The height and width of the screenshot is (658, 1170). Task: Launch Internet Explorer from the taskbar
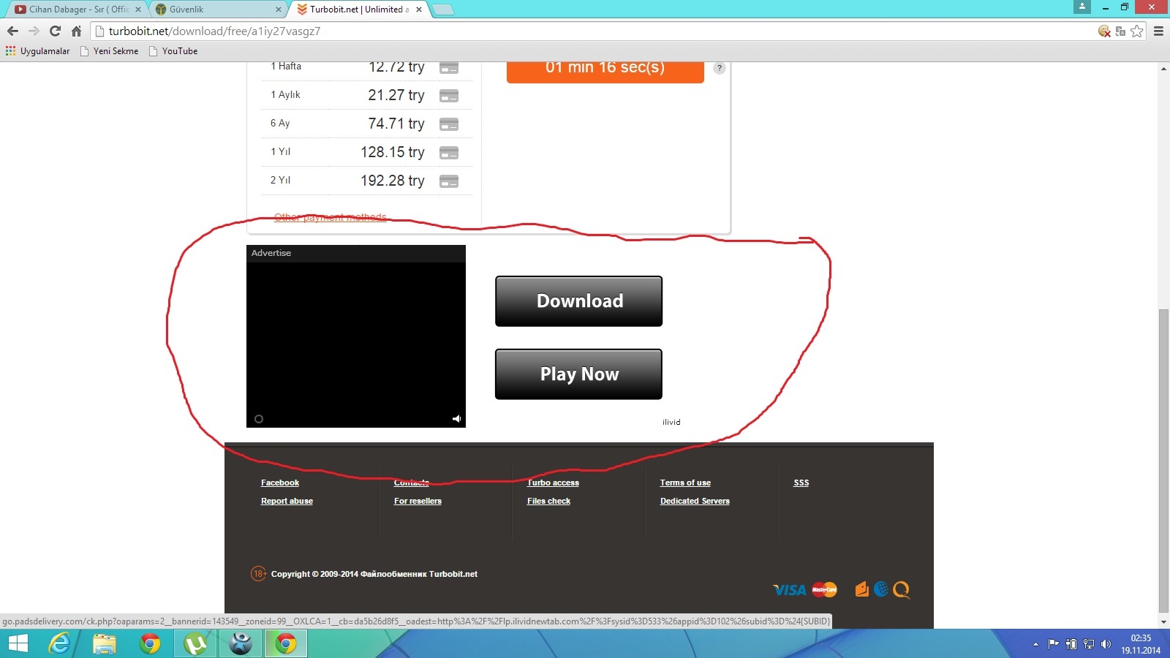60,643
